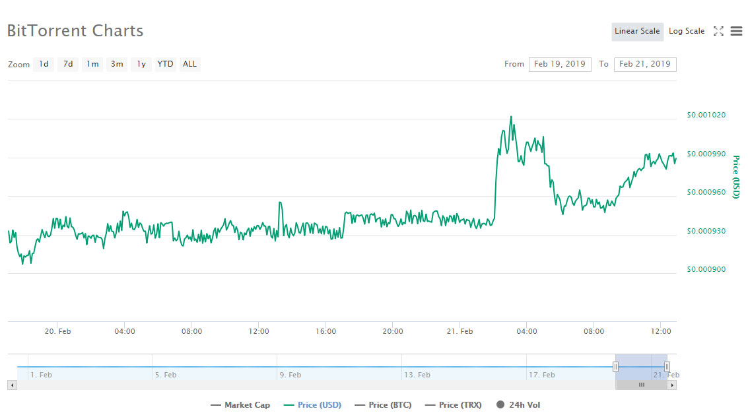Image resolution: width=748 pixels, height=415 pixels.
Task: Grab the left navigator range handle
Action: [615, 367]
